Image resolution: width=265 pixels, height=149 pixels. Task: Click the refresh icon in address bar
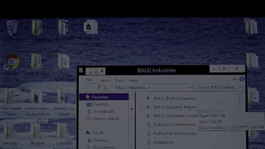point(191,87)
